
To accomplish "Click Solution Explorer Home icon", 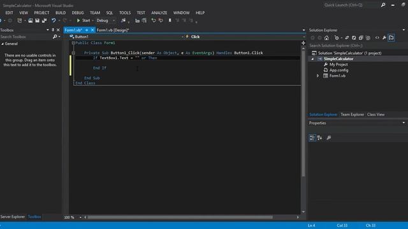I will tap(326, 38).
